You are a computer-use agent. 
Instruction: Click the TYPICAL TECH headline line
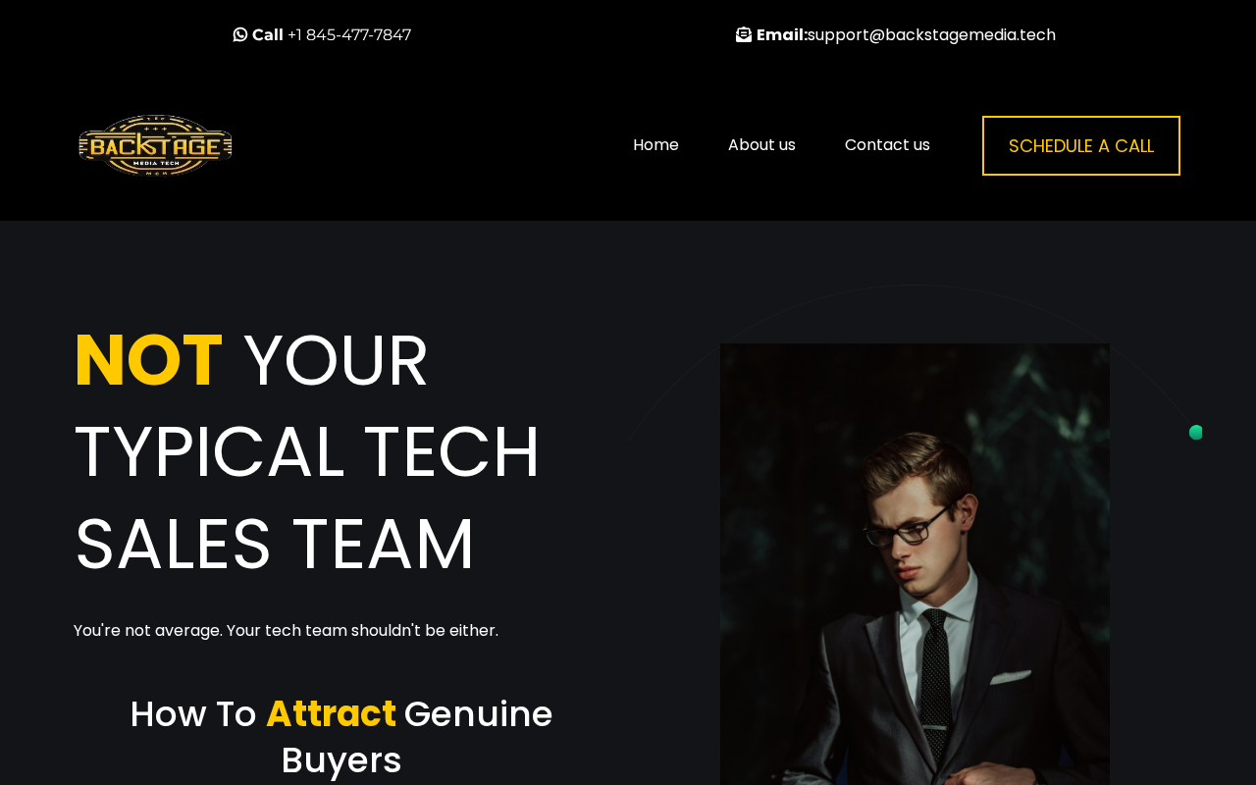[x=307, y=451]
